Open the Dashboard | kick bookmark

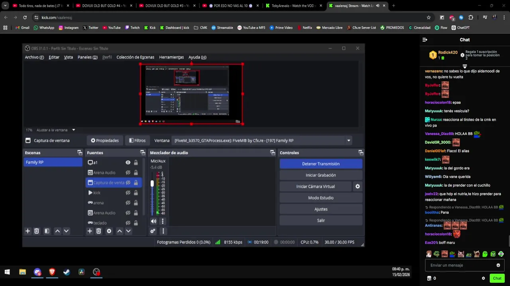[x=175, y=28]
